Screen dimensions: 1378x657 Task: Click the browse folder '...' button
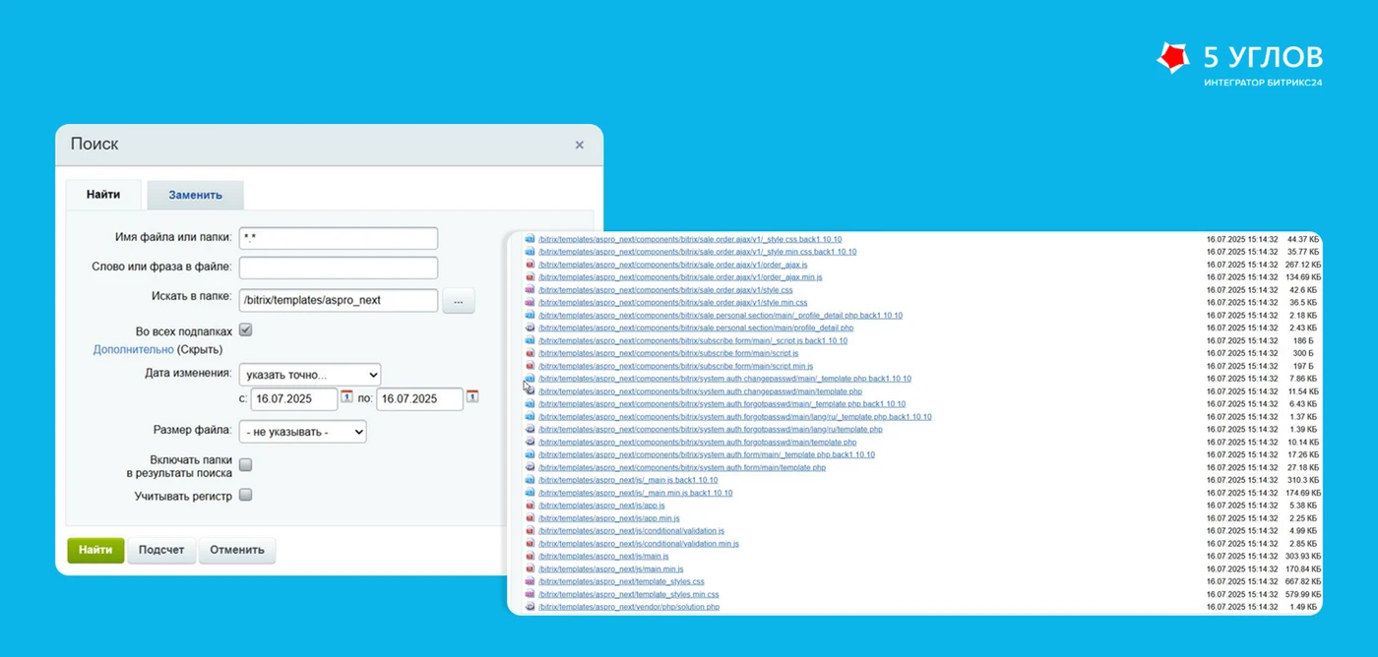[459, 301]
